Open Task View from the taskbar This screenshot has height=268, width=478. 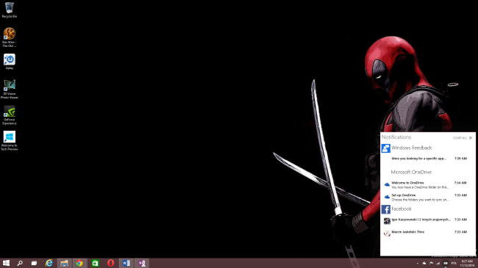point(34,263)
